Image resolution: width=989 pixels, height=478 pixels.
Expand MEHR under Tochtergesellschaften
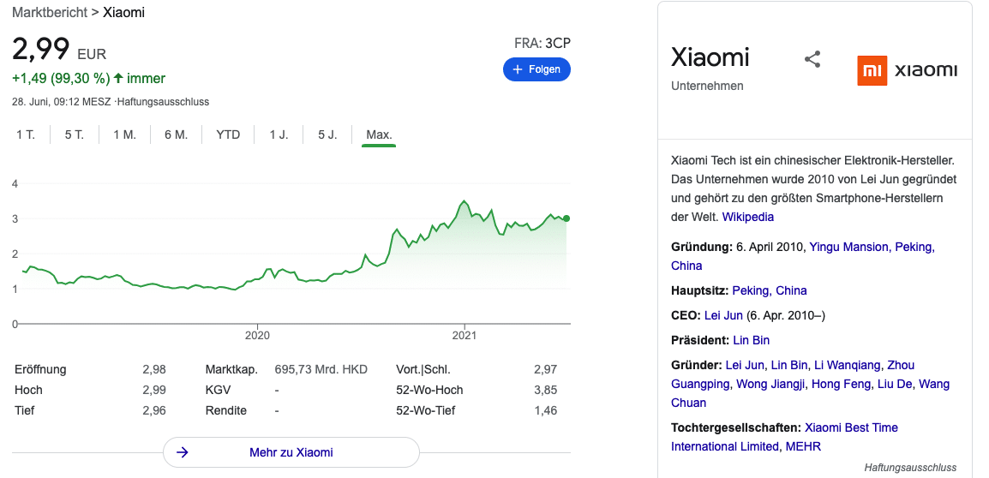pos(803,446)
